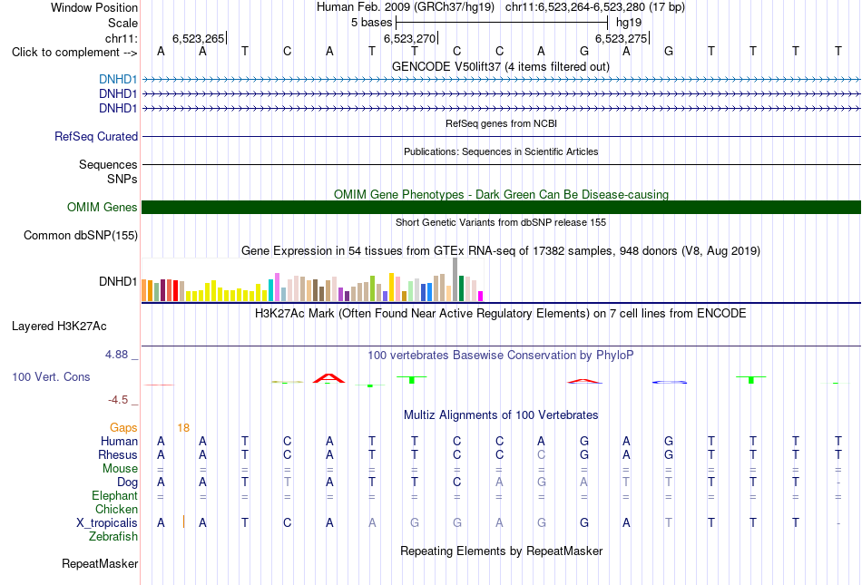Open the Common dbSNP(155) track label
862x585 pixels.
click(81, 235)
